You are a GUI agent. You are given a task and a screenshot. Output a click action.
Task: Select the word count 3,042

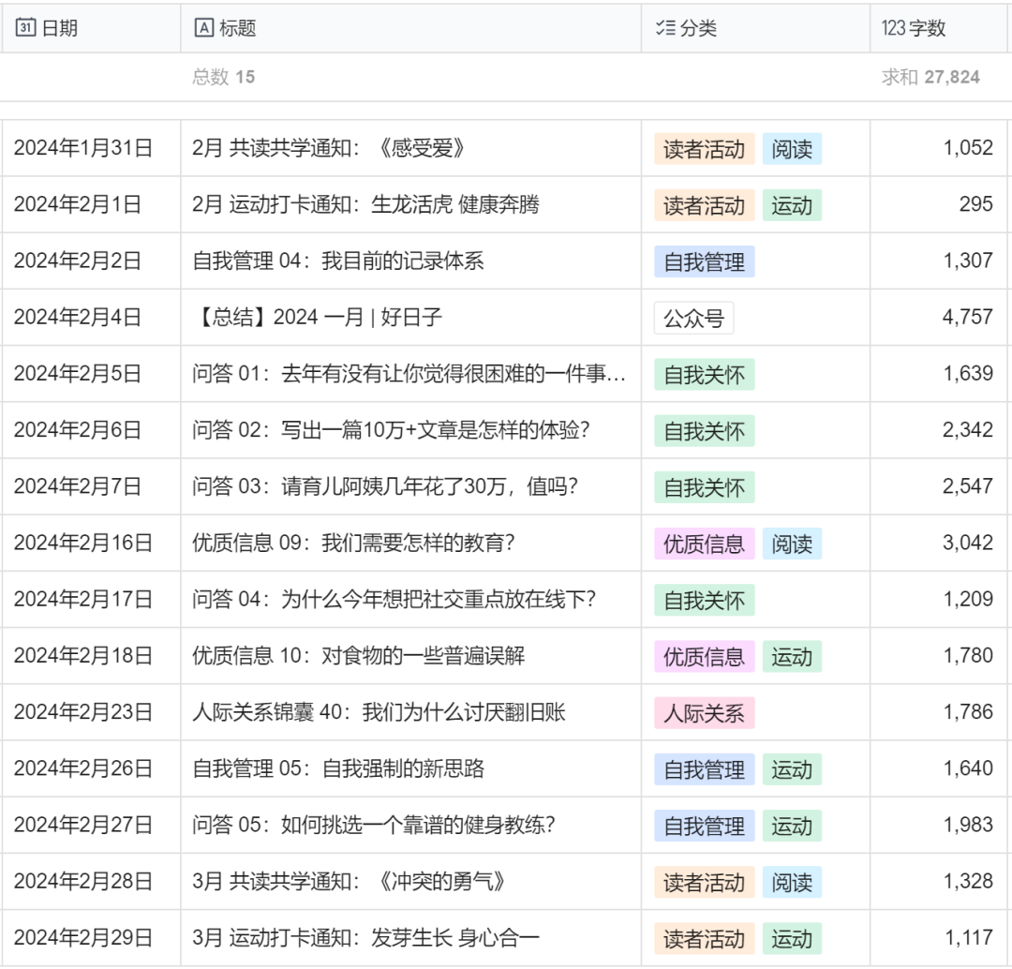[x=967, y=543]
